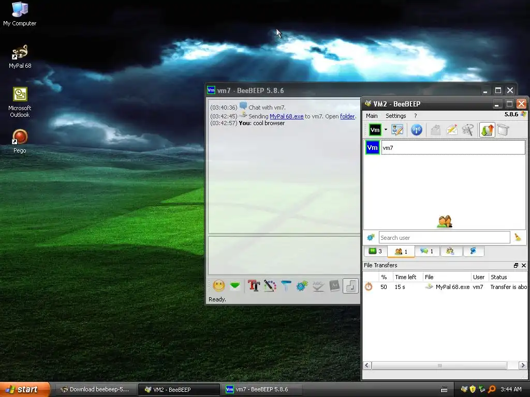Open chat settings blue gears icon
Image resolution: width=530 pixels, height=397 pixels.
(x=302, y=286)
